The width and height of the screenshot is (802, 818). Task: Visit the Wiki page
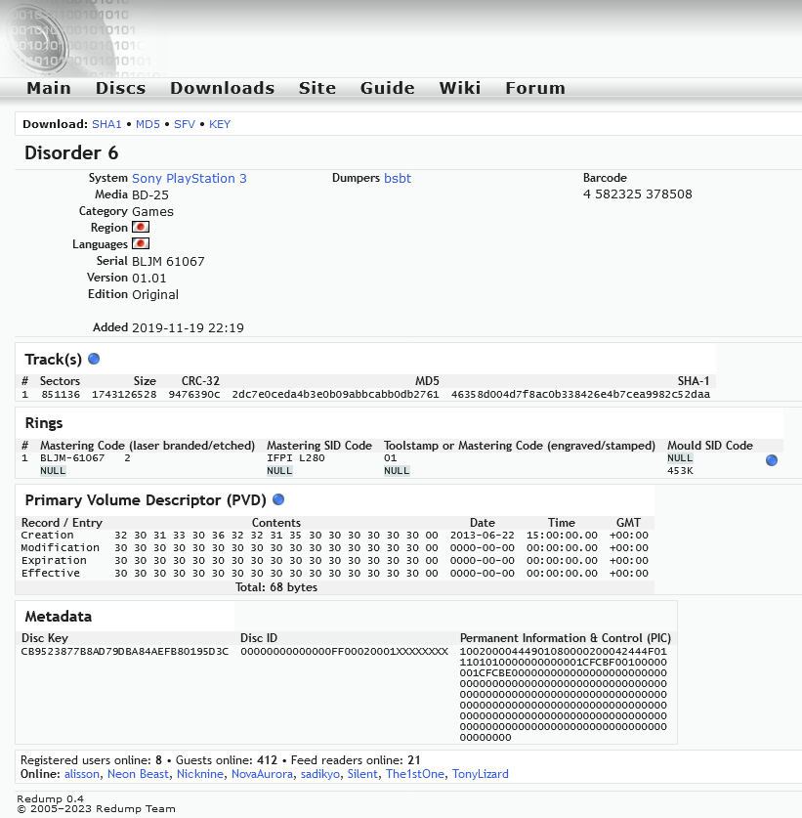point(460,88)
